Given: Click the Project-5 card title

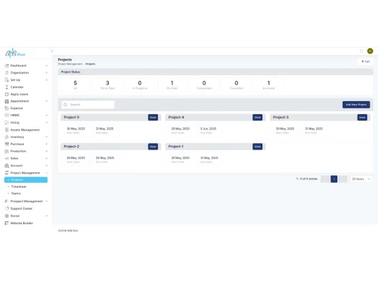Looking at the screenshot, I should tap(71, 117).
